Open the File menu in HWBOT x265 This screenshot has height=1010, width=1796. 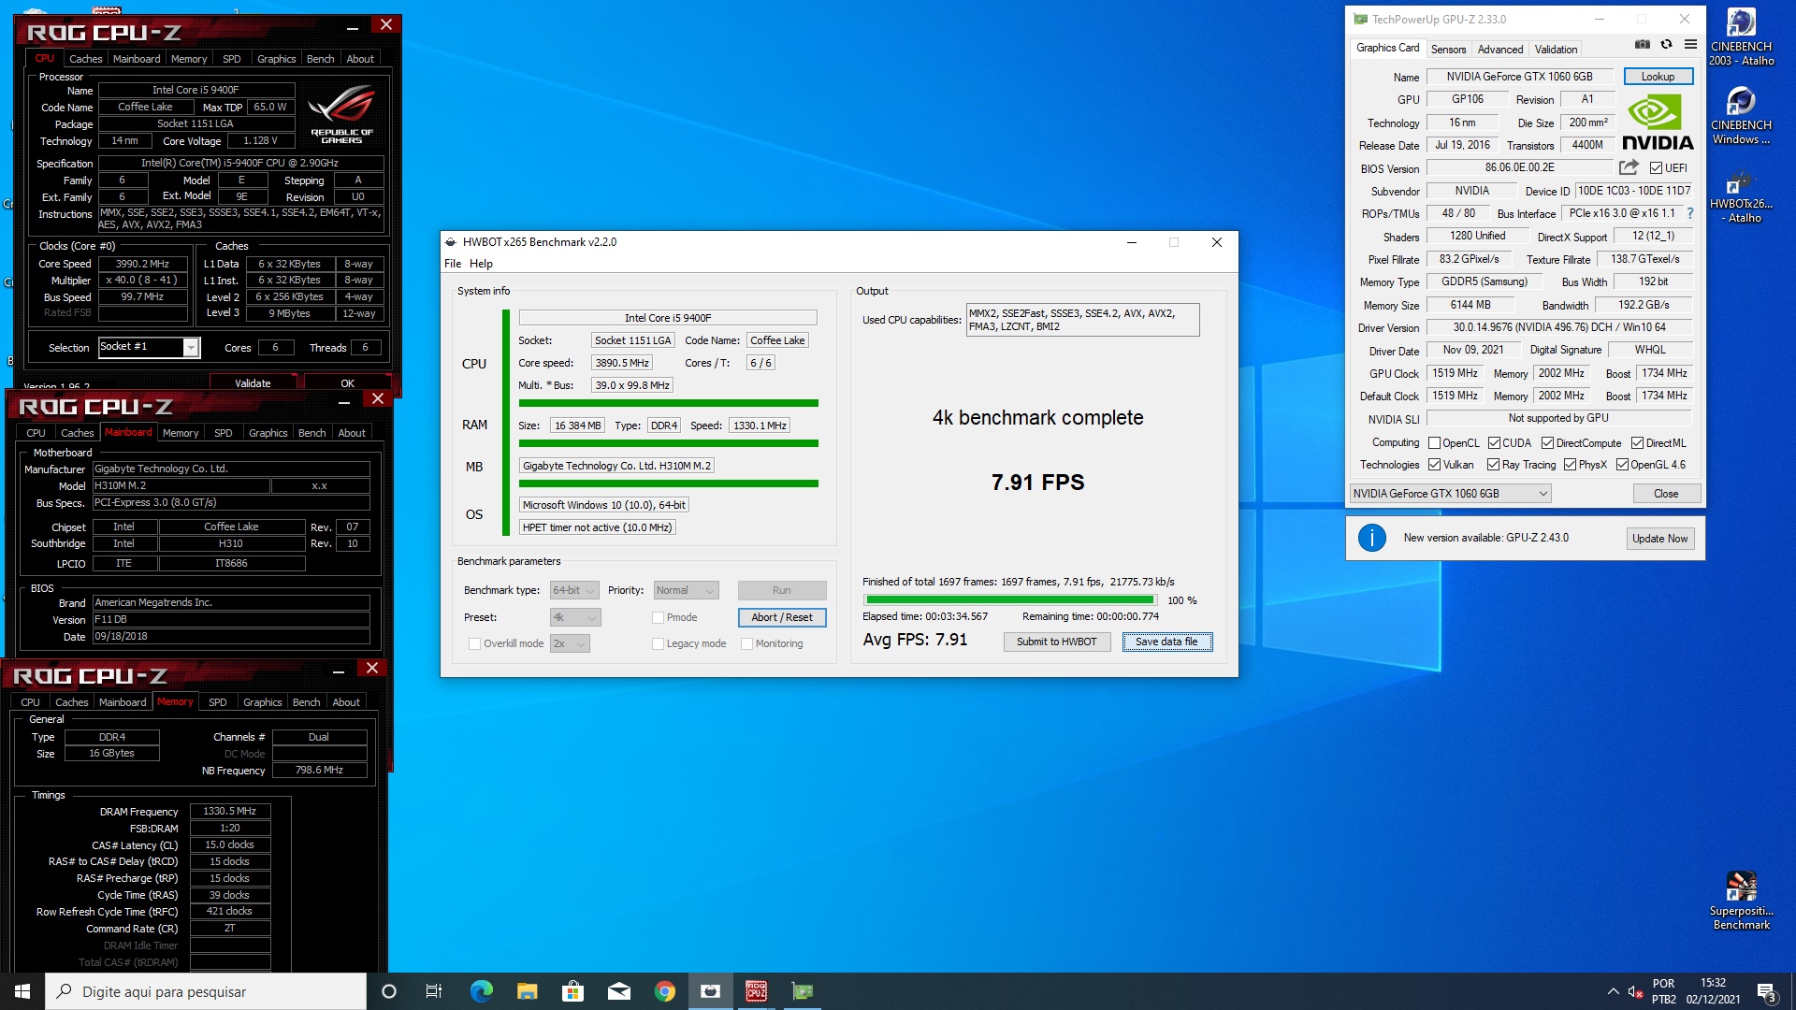(x=453, y=264)
